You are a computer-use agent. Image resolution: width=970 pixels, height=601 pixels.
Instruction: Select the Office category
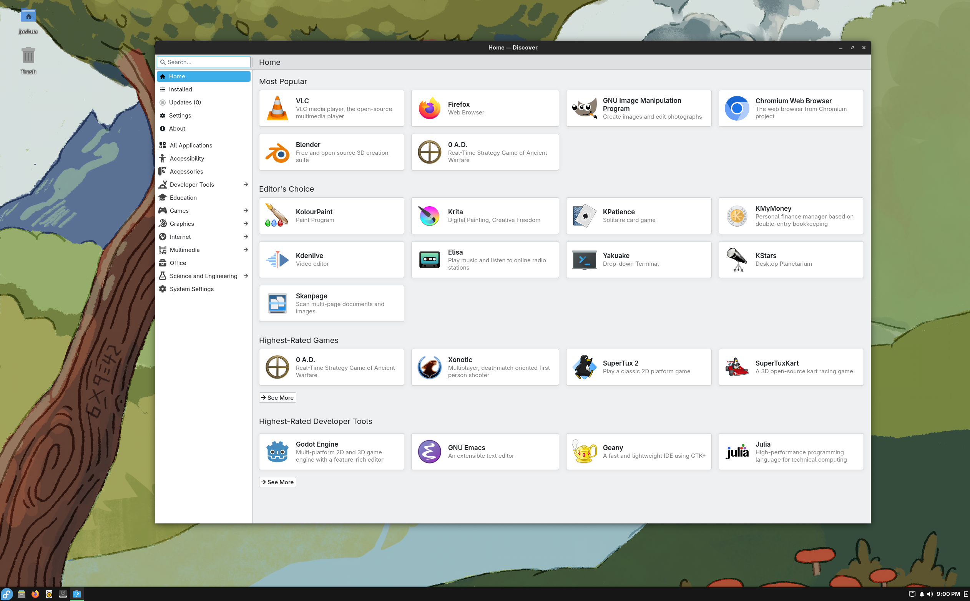coord(178,263)
